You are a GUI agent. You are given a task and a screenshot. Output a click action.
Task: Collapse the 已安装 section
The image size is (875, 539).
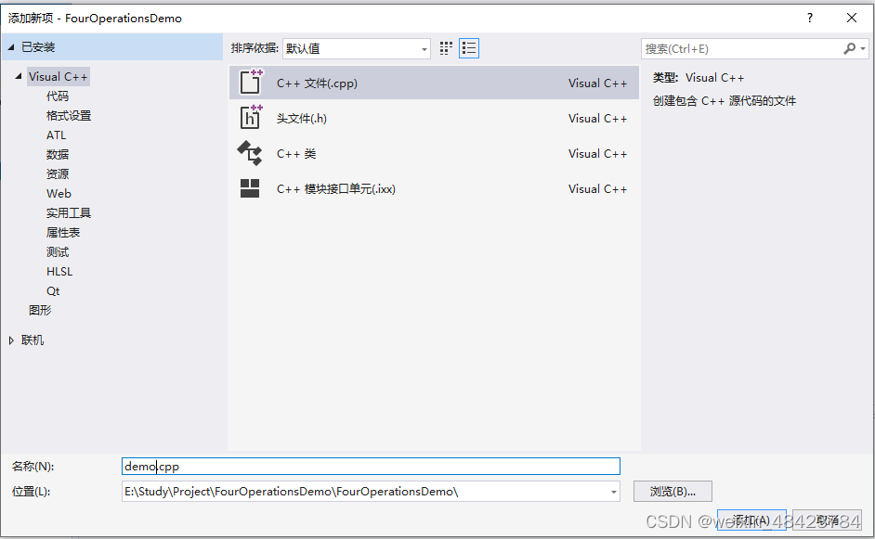[x=10, y=47]
